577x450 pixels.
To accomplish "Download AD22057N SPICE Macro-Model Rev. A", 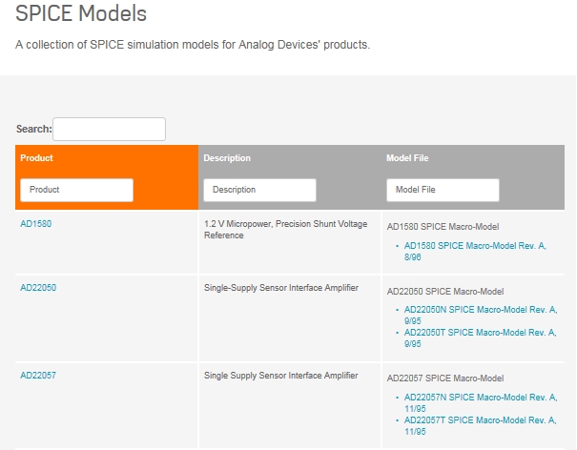I will [480, 398].
